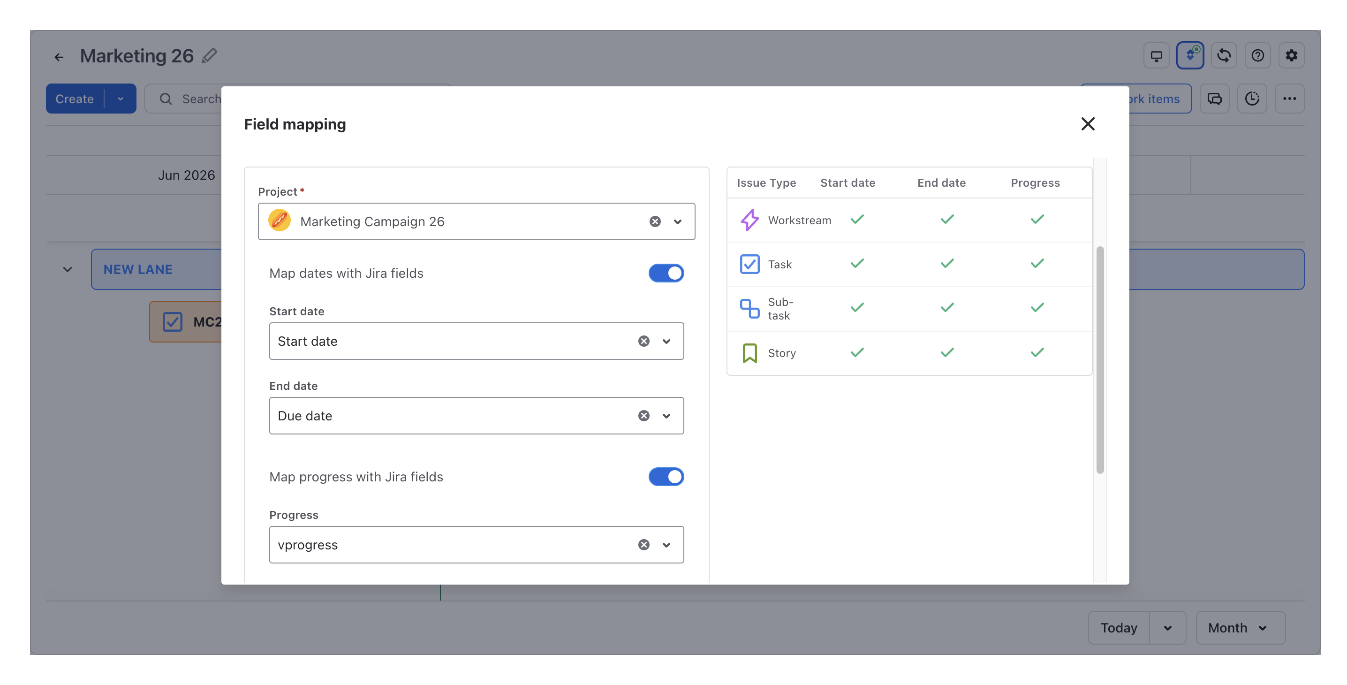Click the Task checkbox type icon
The width and height of the screenshot is (1347, 685).
(x=749, y=264)
